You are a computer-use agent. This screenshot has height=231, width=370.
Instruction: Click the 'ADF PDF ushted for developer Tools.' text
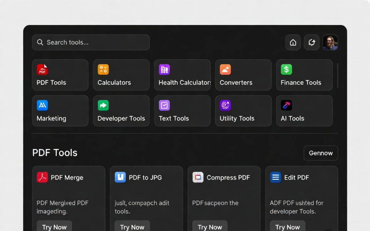coord(297,207)
